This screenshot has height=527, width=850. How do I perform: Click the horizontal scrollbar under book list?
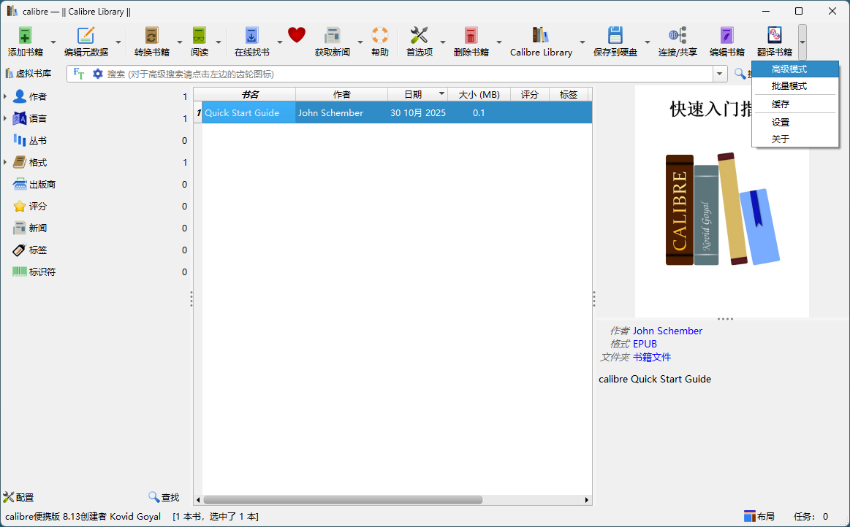(344, 500)
